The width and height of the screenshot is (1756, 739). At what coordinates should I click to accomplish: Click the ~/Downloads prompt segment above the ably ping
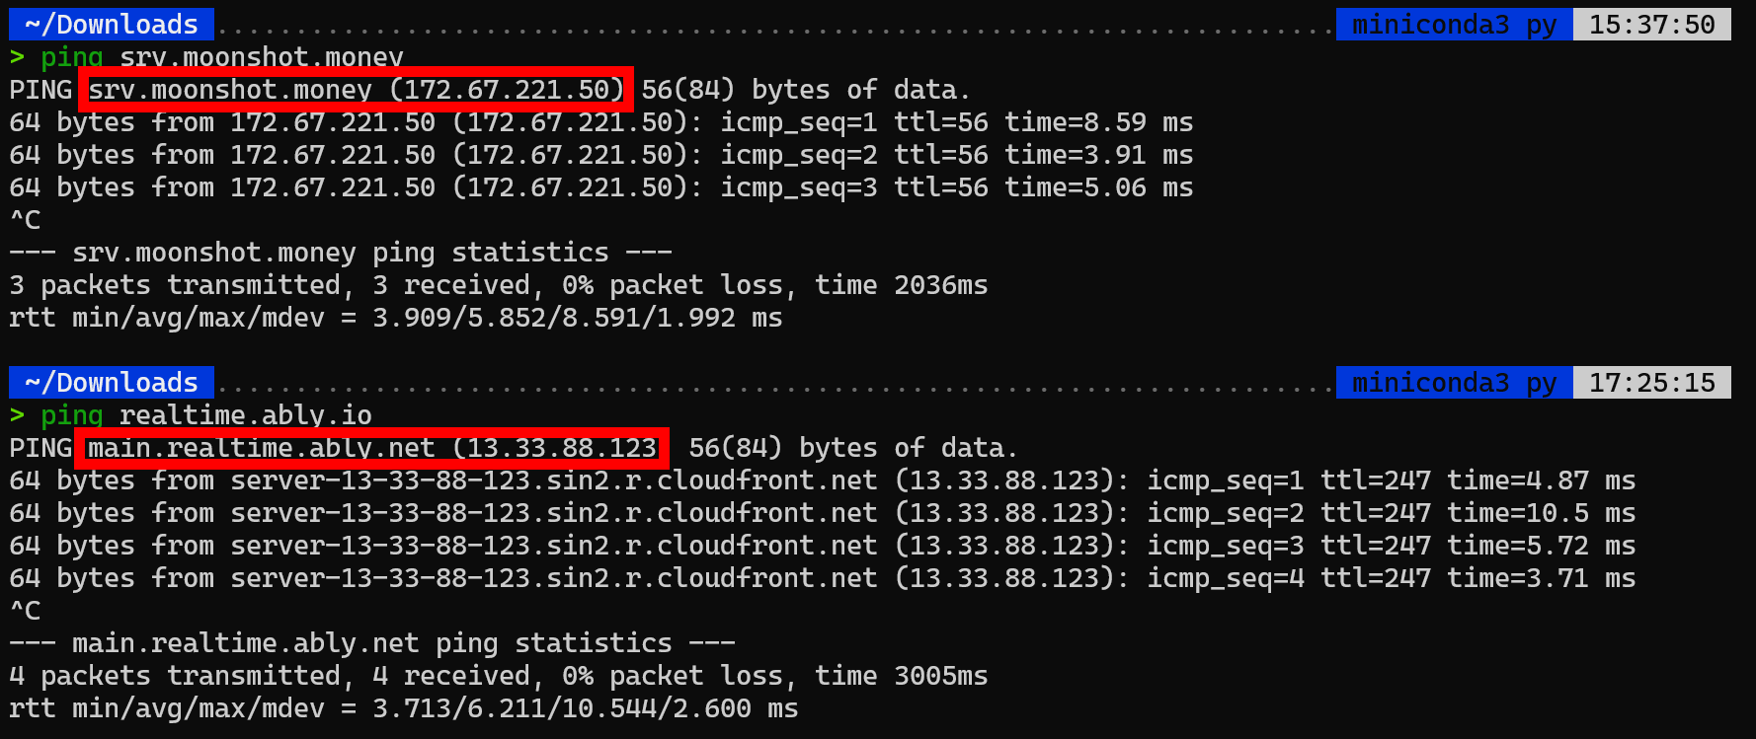tap(112, 382)
